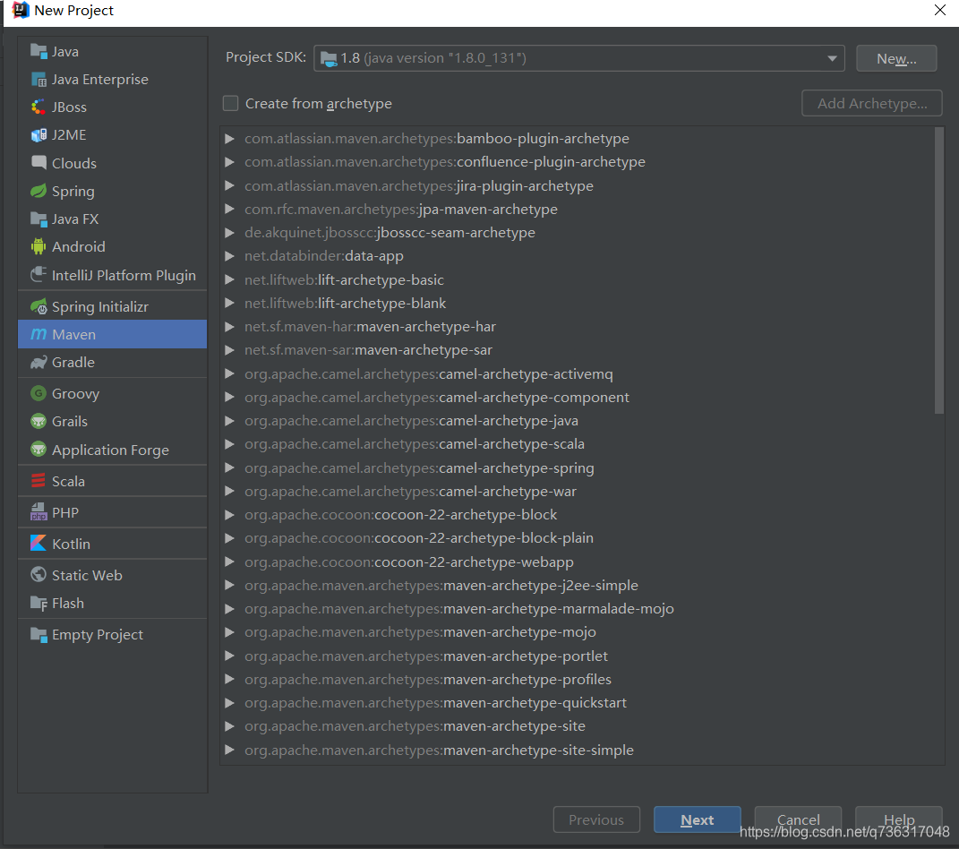Click the PHP icon
The width and height of the screenshot is (959, 849).
[39, 512]
